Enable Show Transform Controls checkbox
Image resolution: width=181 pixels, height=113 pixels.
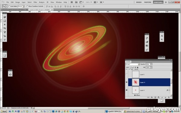point(27,6)
